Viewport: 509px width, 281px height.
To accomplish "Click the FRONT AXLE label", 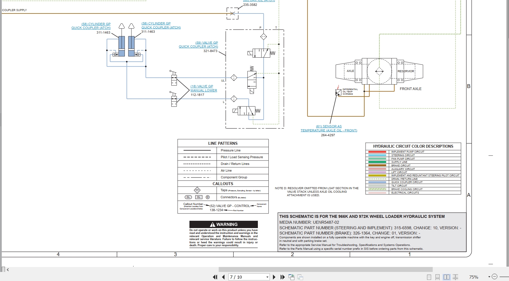I will tap(410, 89).
